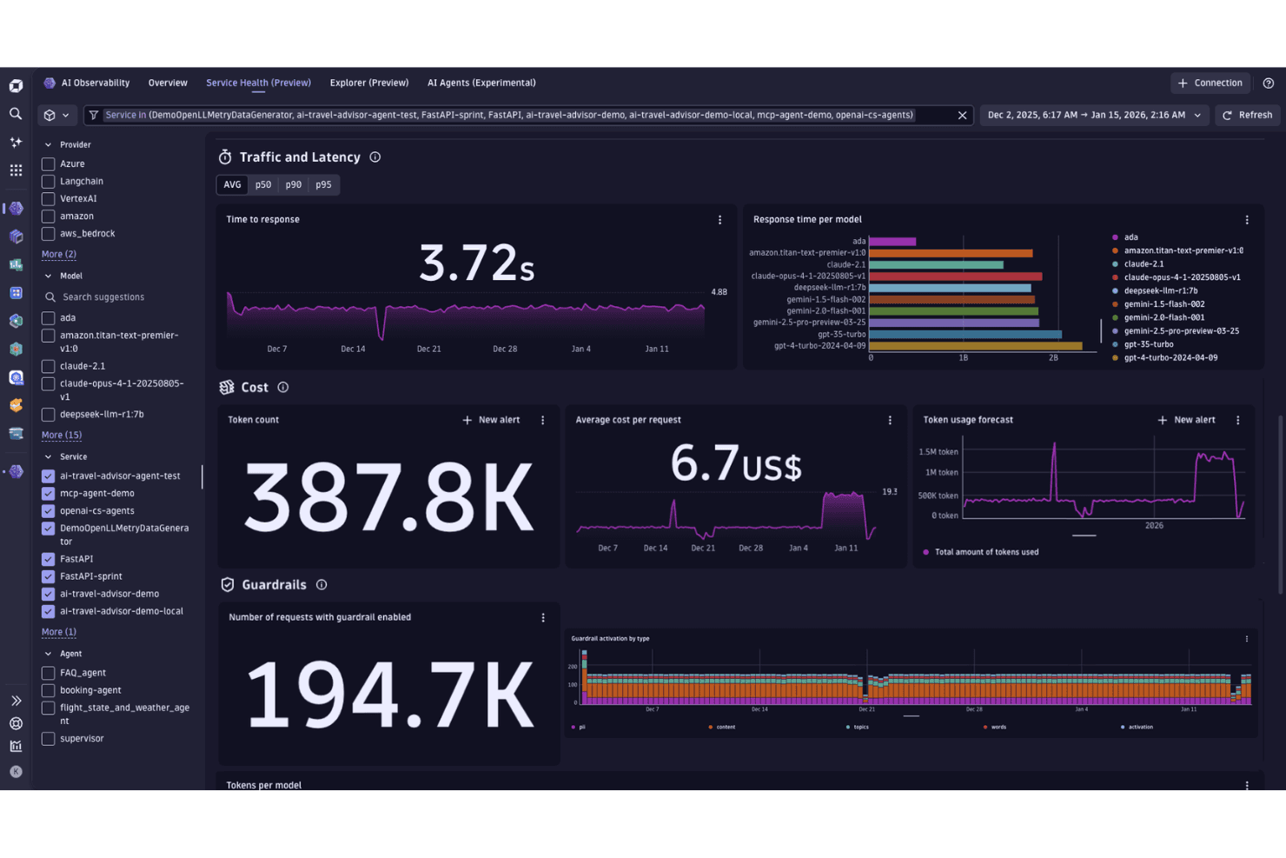Switch to the Overview tab
This screenshot has height=858, width=1286.
(168, 83)
